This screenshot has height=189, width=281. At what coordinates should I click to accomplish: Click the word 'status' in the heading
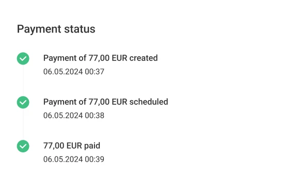pyautogui.click(x=80, y=29)
